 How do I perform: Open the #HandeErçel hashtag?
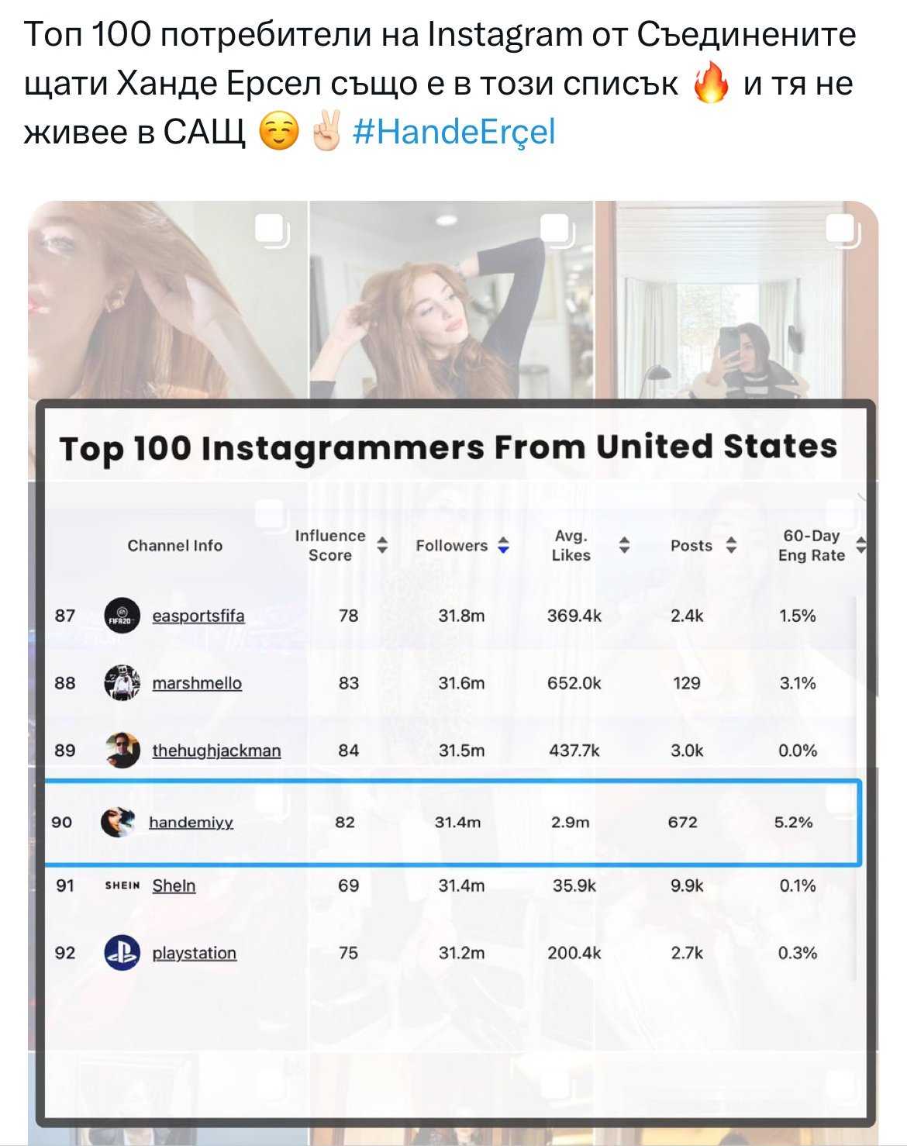[x=454, y=132]
